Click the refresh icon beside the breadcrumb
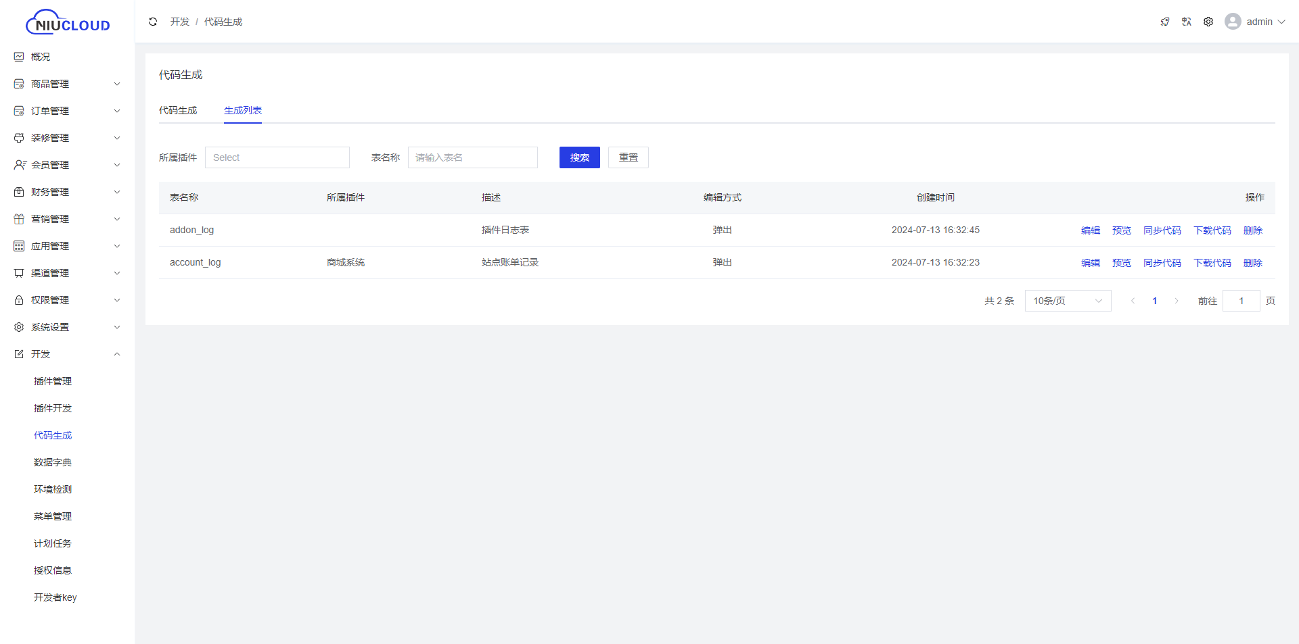Viewport: 1299px width, 644px height. (153, 22)
